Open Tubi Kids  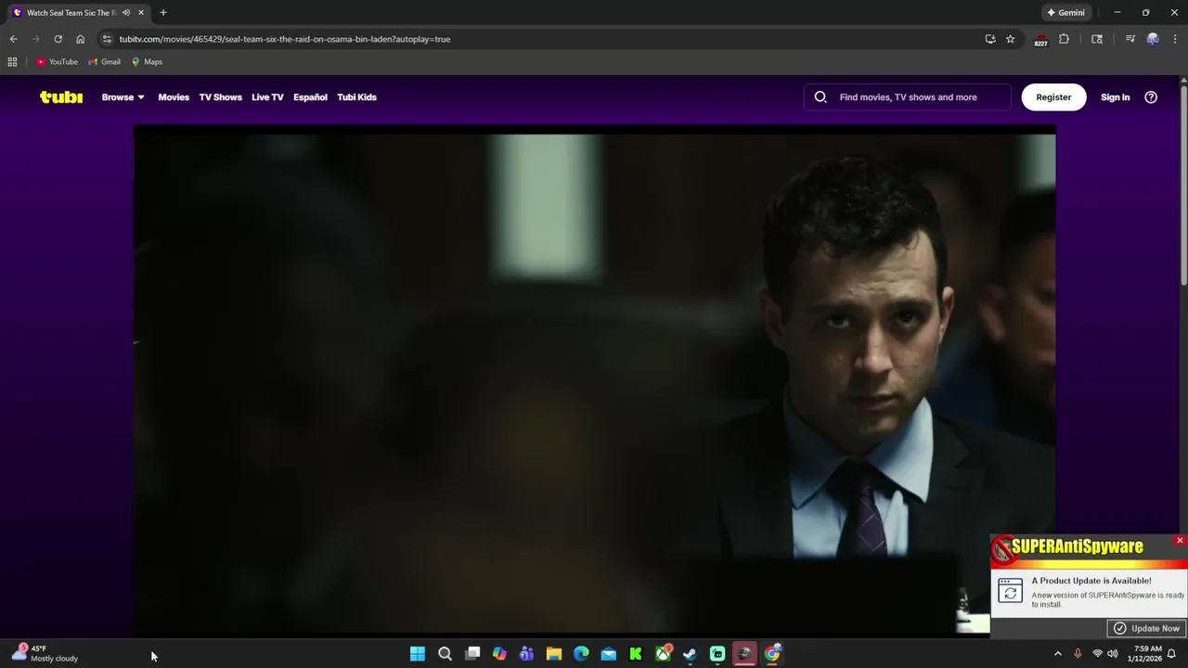(356, 97)
